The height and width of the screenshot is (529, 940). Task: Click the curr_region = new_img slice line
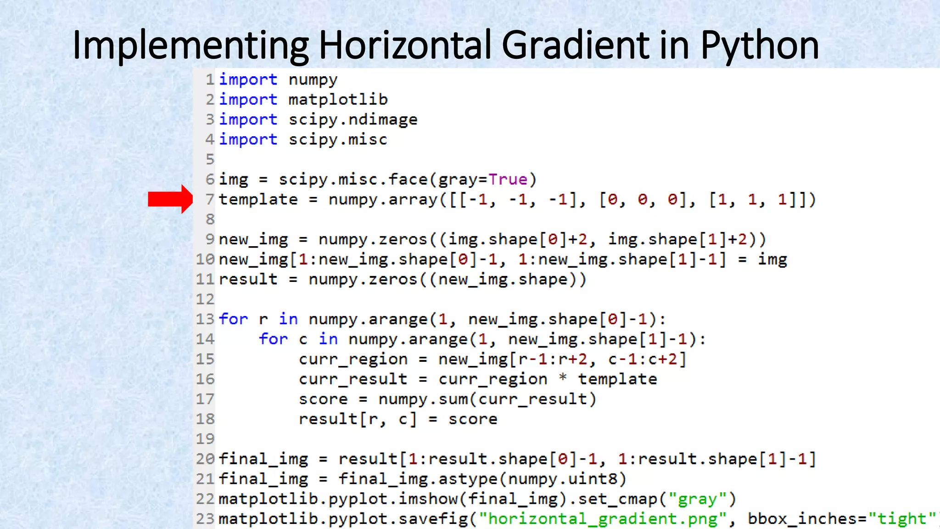[x=492, y=359]
